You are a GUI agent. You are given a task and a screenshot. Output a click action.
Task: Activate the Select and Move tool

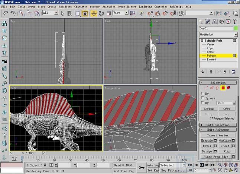point(94,13)
